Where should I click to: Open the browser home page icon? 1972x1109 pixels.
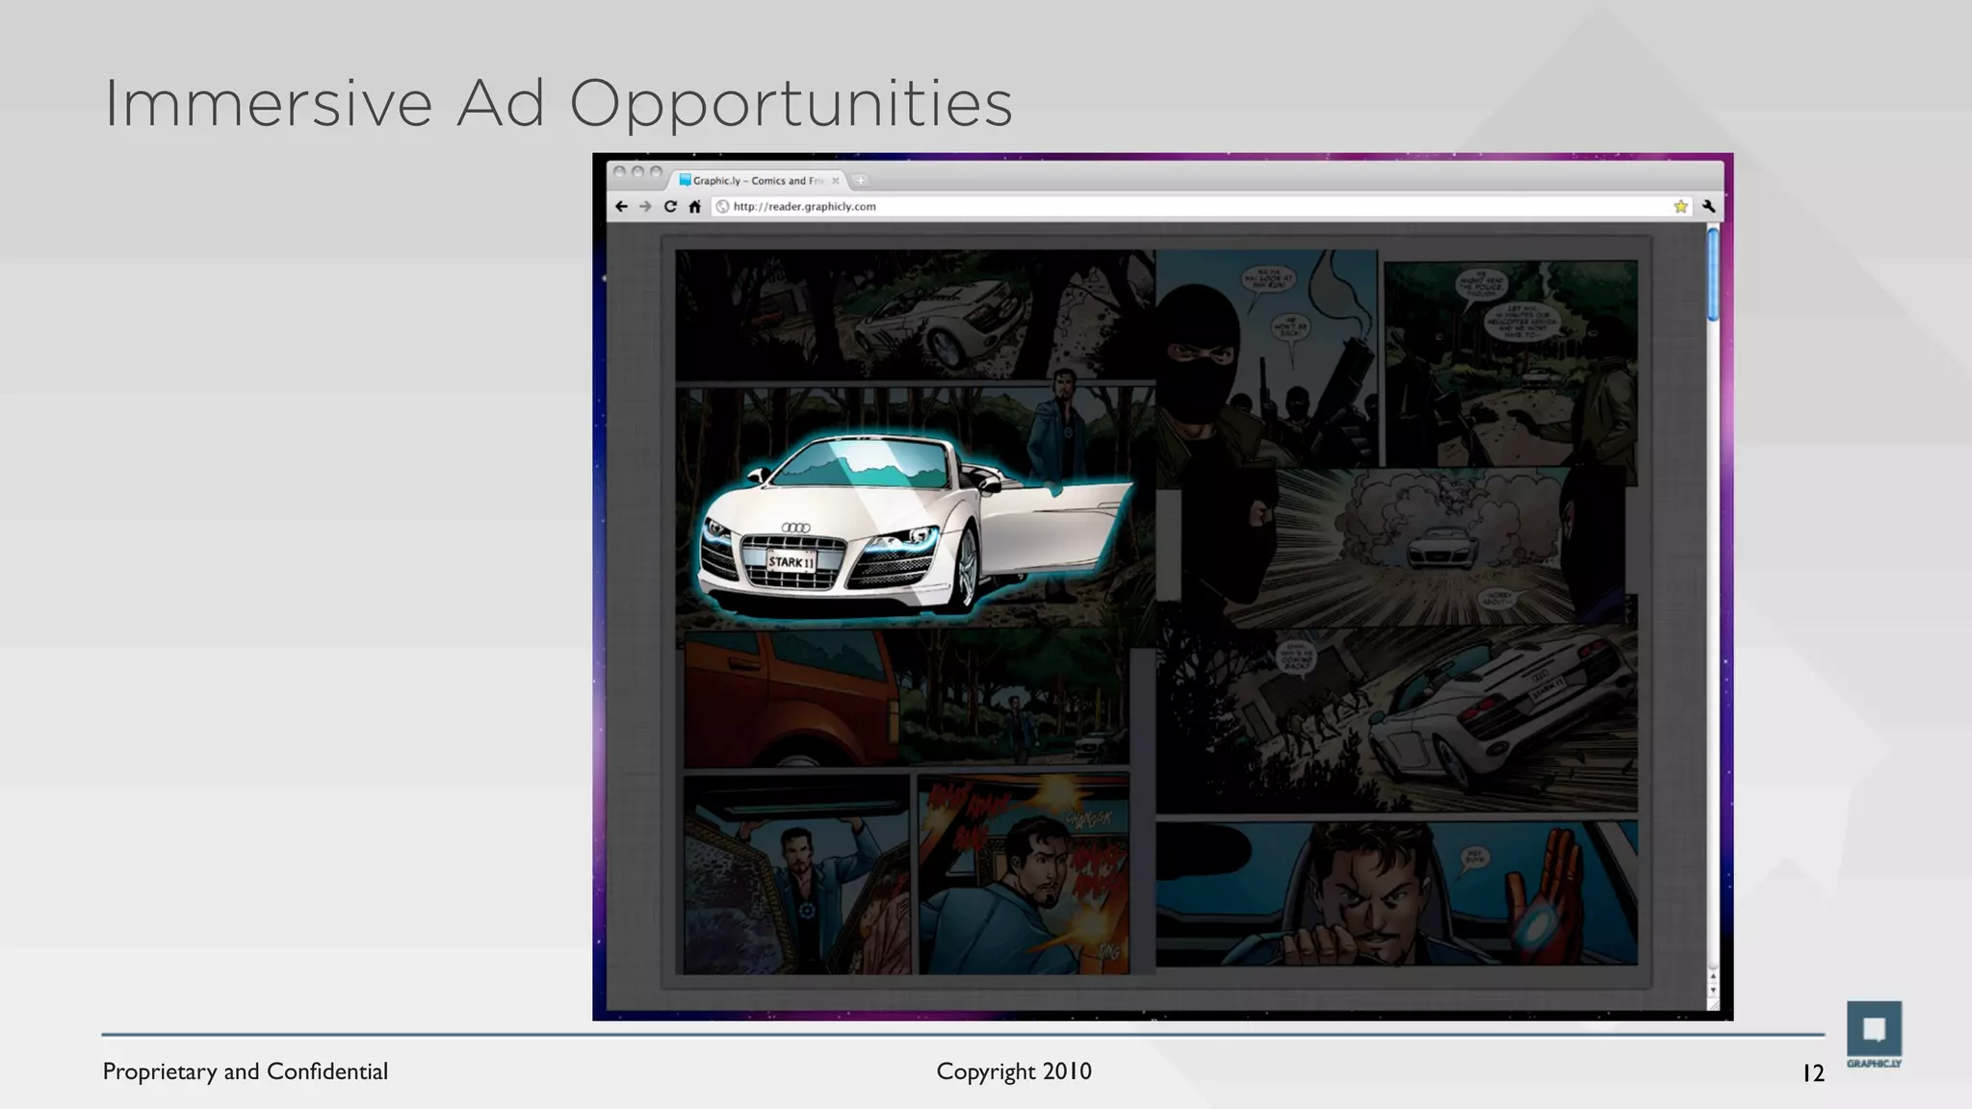click(694, 206)
